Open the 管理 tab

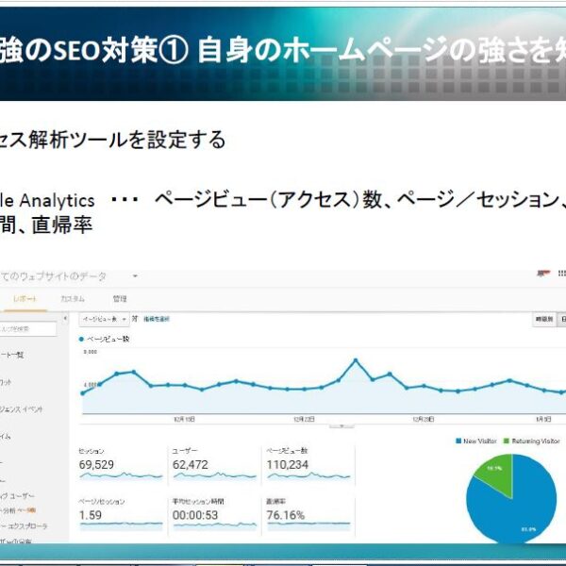[120, 298]
